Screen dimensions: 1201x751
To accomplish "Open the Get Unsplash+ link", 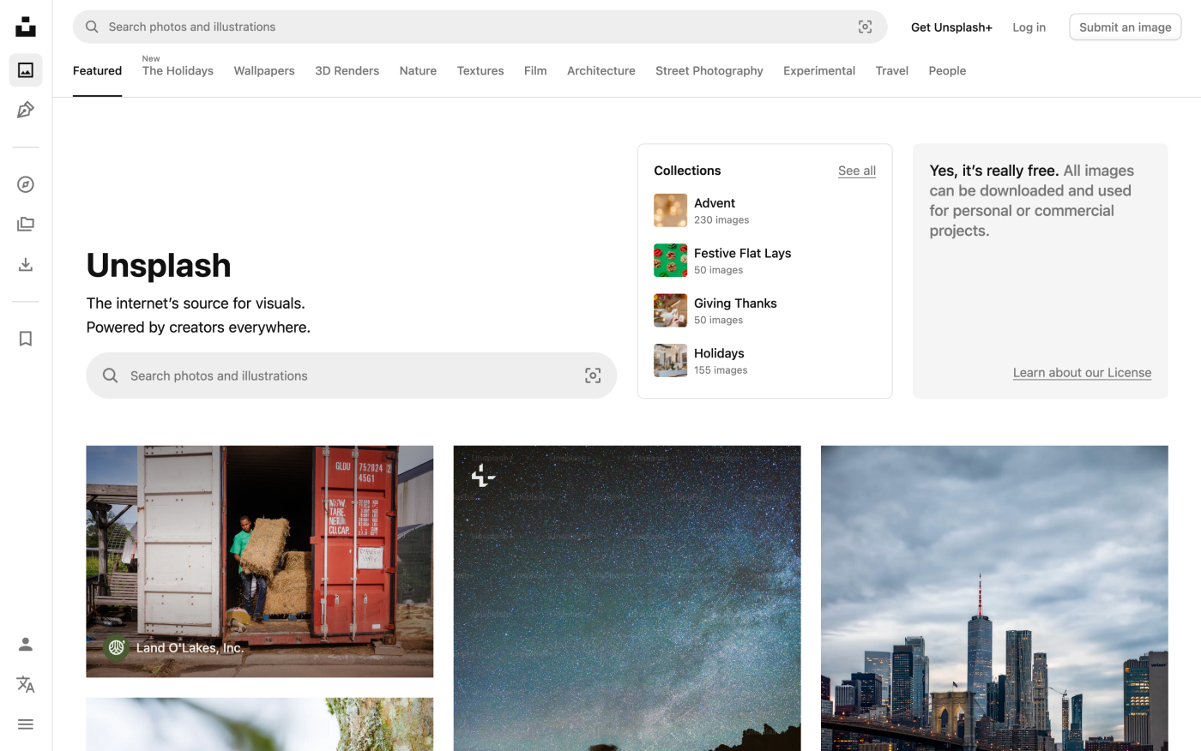I will (951, 27).
